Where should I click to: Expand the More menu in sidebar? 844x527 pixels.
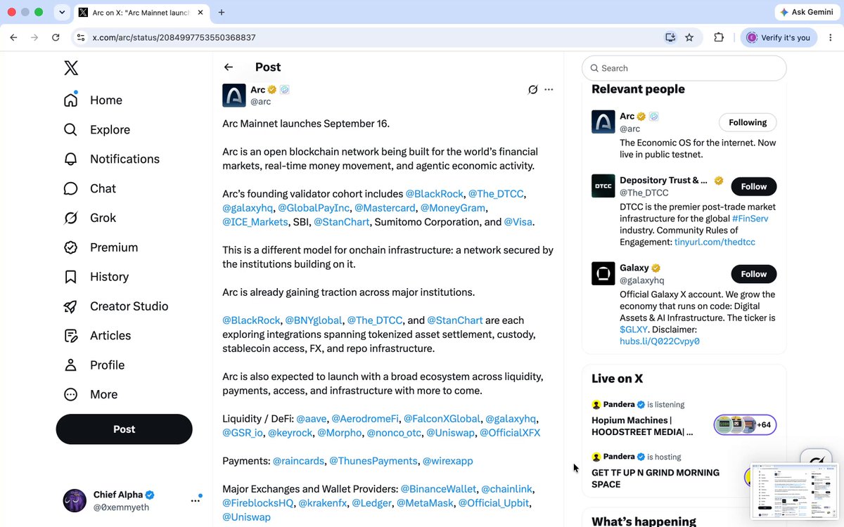[90, 395]
